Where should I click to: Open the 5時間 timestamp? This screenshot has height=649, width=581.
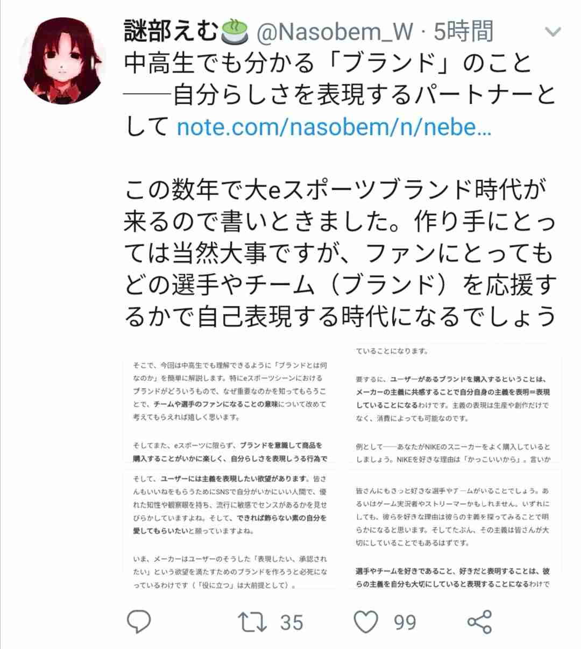(463, 32)
